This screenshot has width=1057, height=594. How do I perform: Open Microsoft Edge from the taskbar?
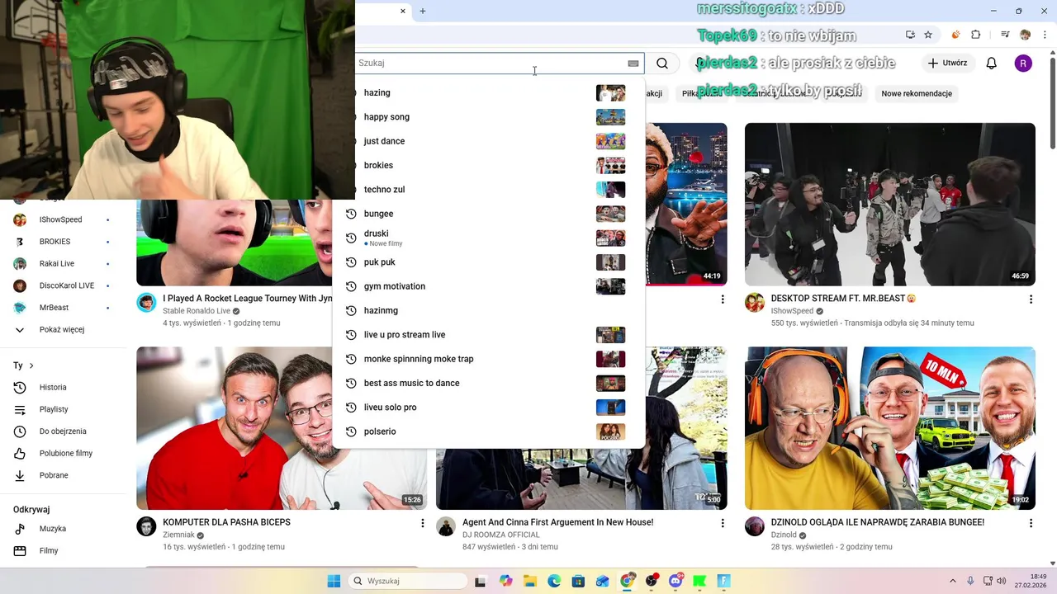click(554, 581)
